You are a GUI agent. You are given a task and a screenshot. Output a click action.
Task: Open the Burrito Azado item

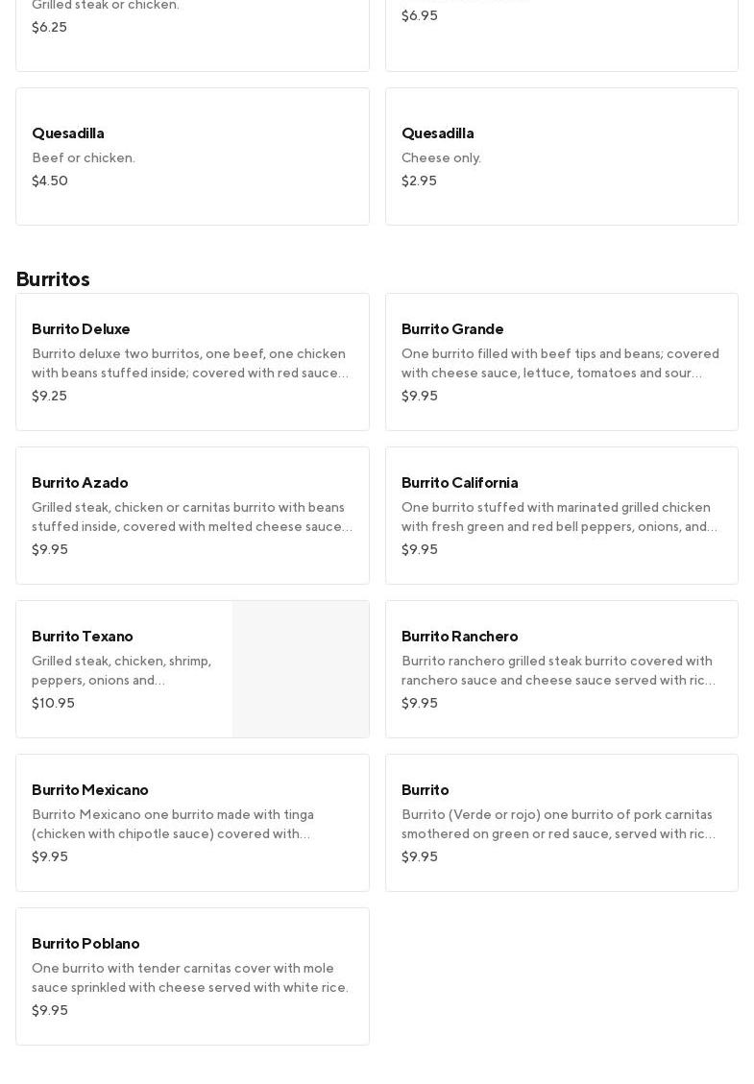click(x=192, y=515)
